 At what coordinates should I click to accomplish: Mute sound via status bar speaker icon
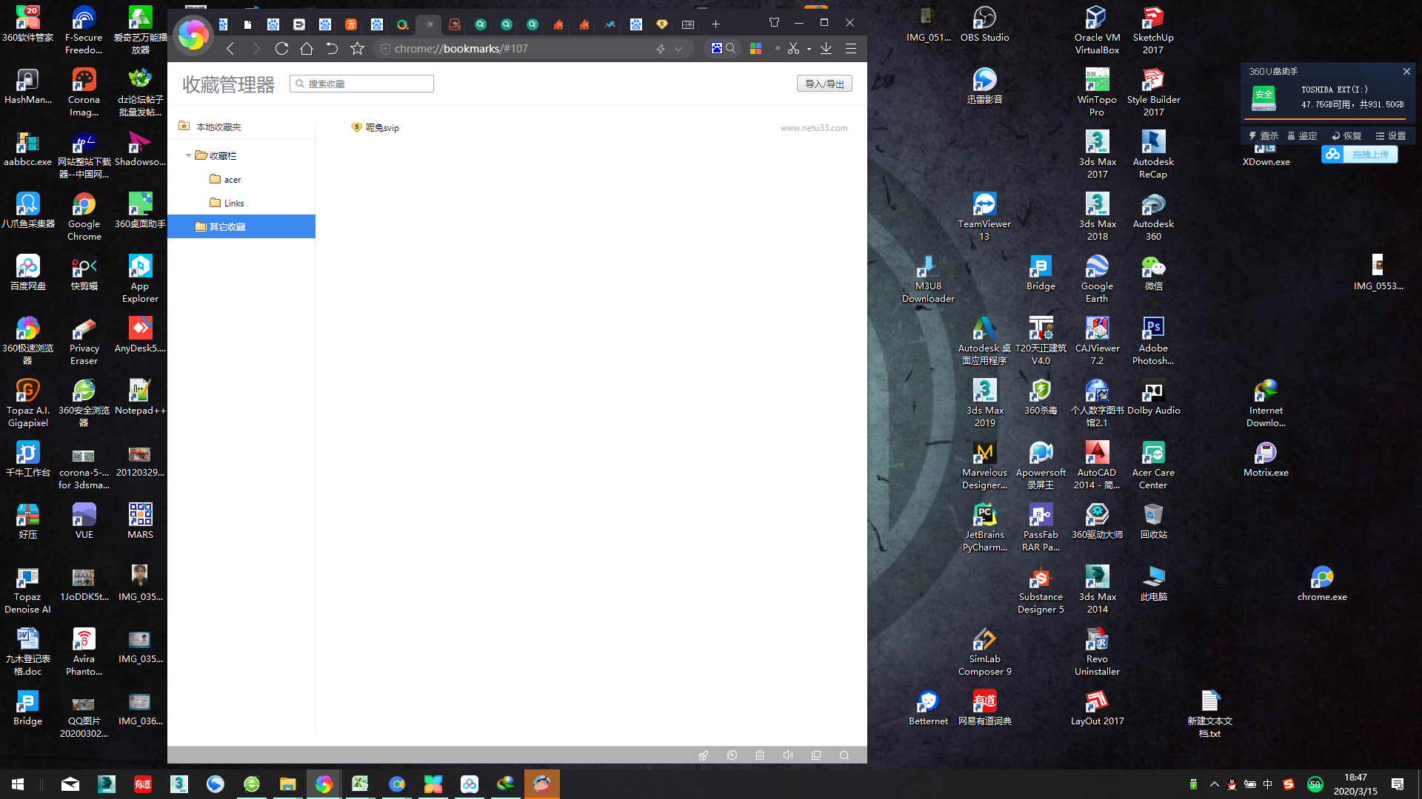(x=788, y=755)
